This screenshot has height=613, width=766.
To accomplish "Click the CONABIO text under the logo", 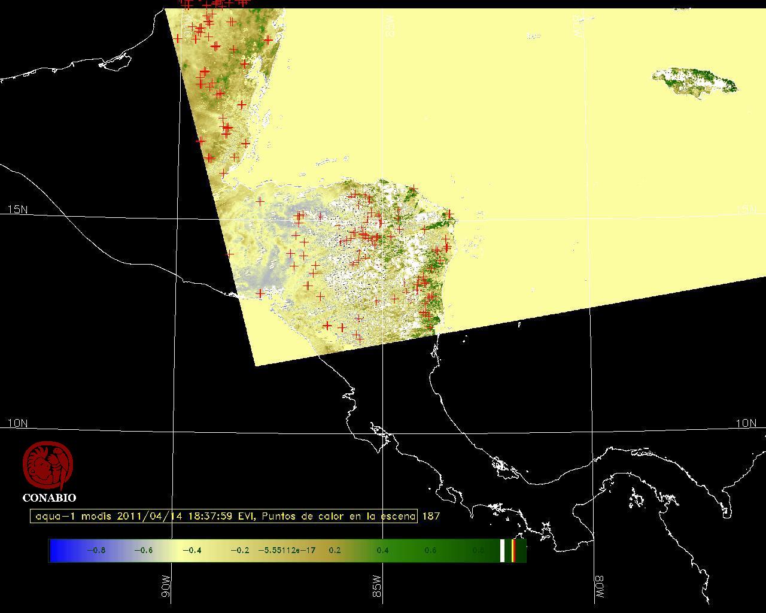I will tap(49, 497).
